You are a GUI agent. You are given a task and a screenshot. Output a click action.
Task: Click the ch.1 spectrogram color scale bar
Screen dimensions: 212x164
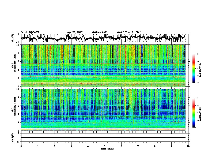(x=194, y=69)
